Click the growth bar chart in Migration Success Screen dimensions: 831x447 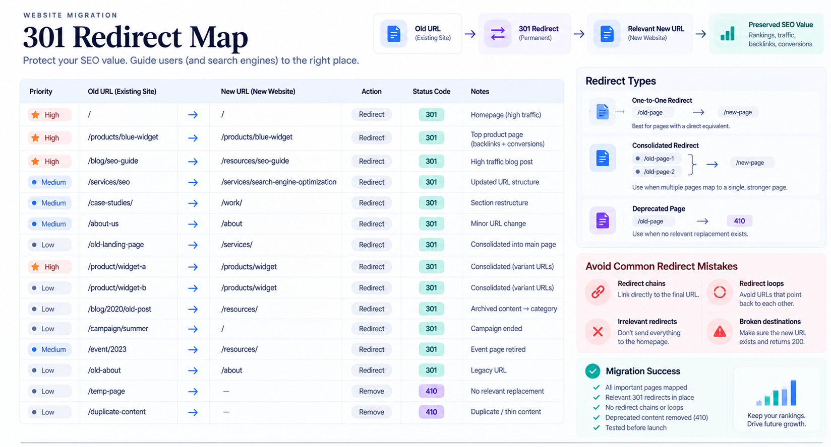coord(777,393)
